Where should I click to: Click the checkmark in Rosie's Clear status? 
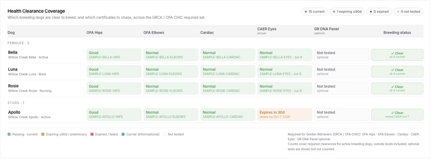[x=392, y=87]
